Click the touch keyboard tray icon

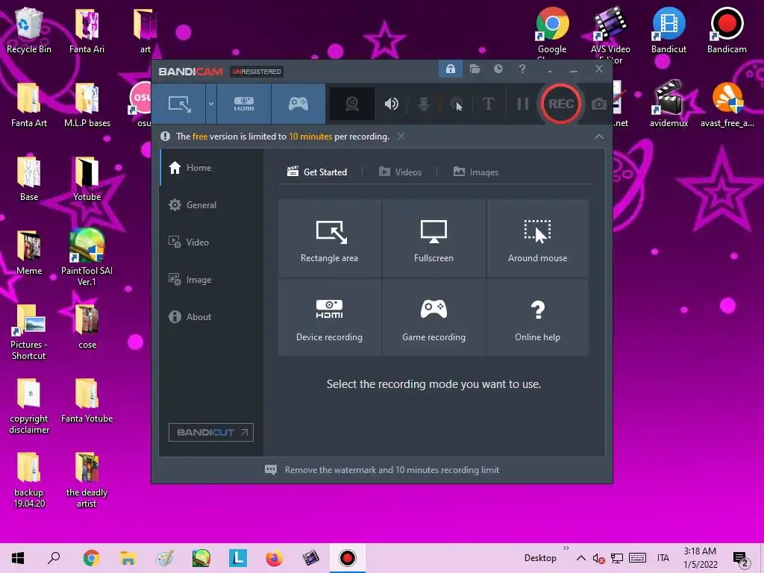click(x=637, y=558)
